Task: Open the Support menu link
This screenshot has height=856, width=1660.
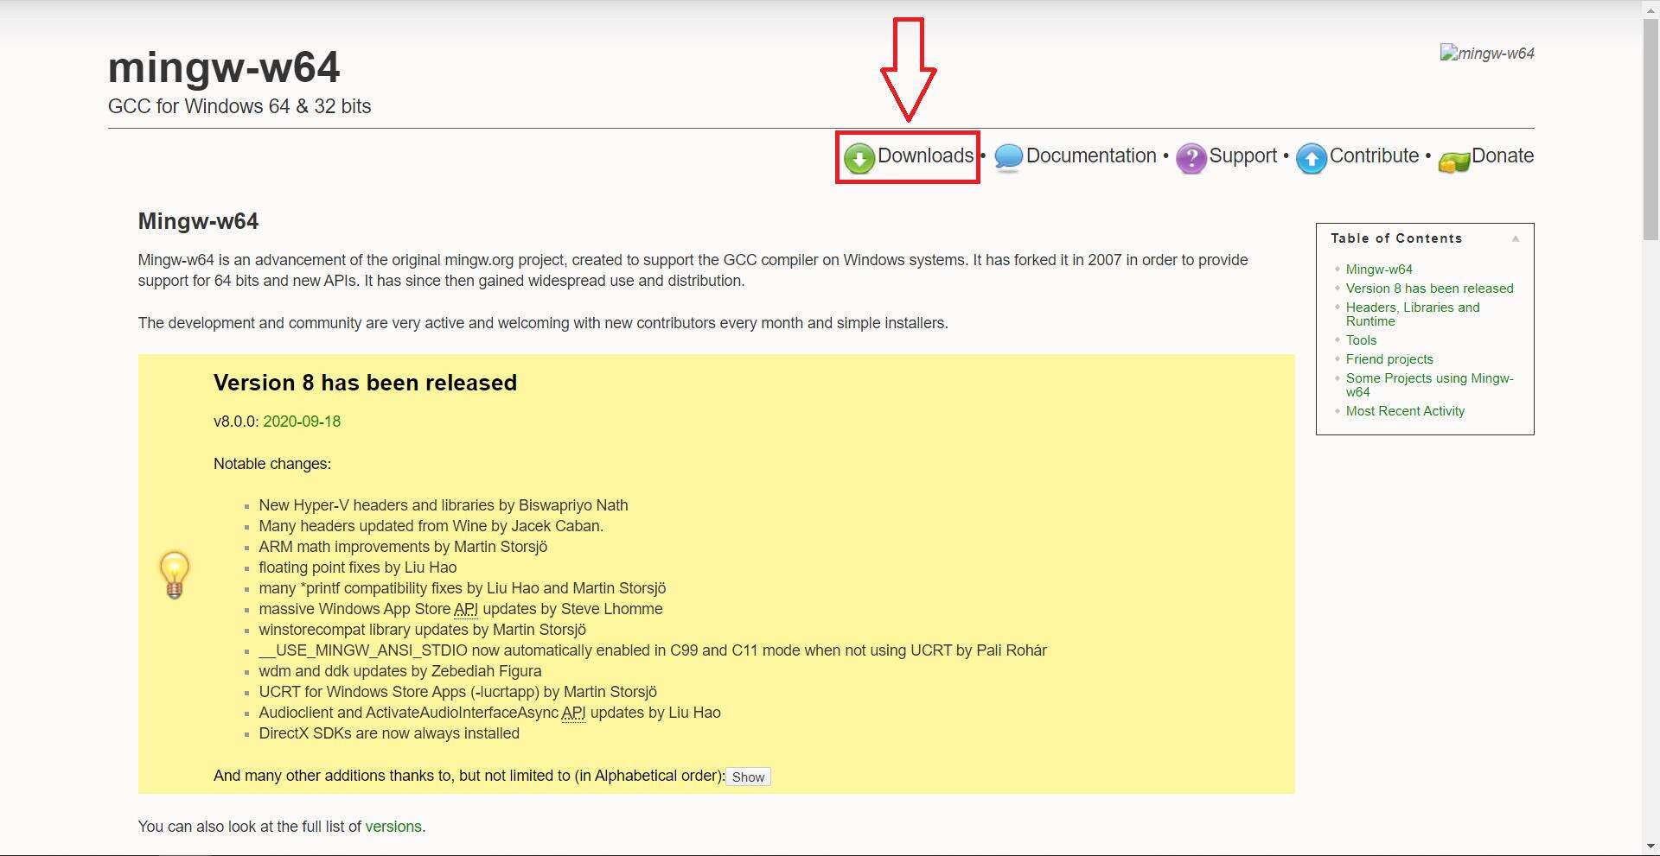Action: 1242,156
